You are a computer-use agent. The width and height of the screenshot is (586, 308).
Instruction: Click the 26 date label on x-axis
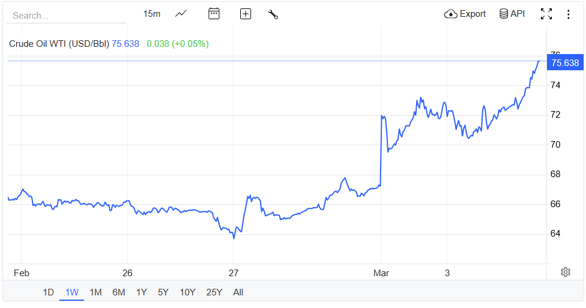127,273
